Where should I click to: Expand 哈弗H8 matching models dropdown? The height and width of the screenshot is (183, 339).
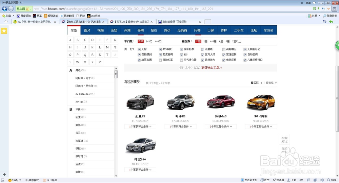[180, 127]
